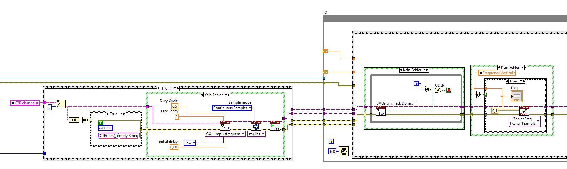Click next-case arrow of Kein Fehler above Duty Cycle
The image size is (567, 169).
click(229, 95)
